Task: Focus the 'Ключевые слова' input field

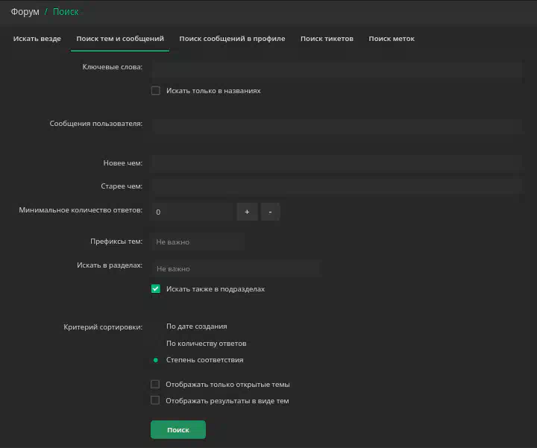Action: tap(337, 69)
